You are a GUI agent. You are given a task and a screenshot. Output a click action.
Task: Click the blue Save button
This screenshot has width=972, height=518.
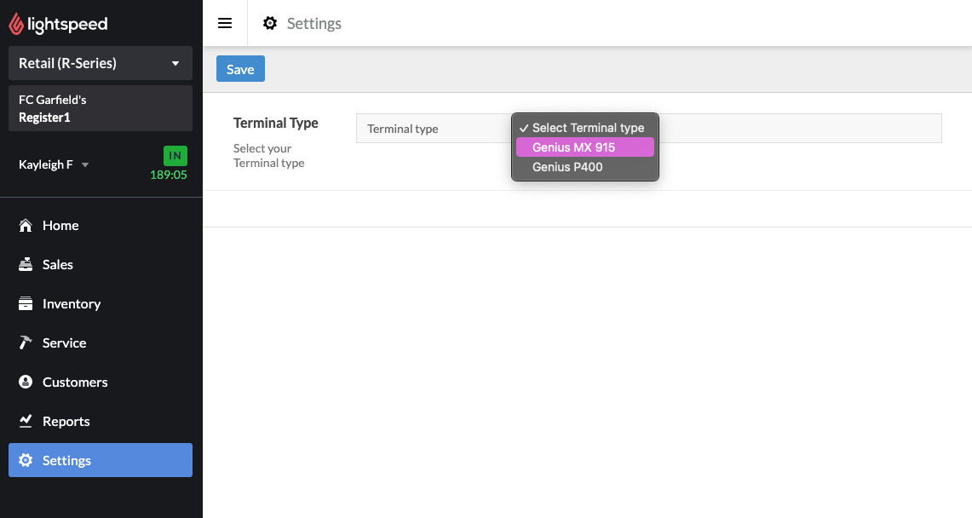[240, 69]
